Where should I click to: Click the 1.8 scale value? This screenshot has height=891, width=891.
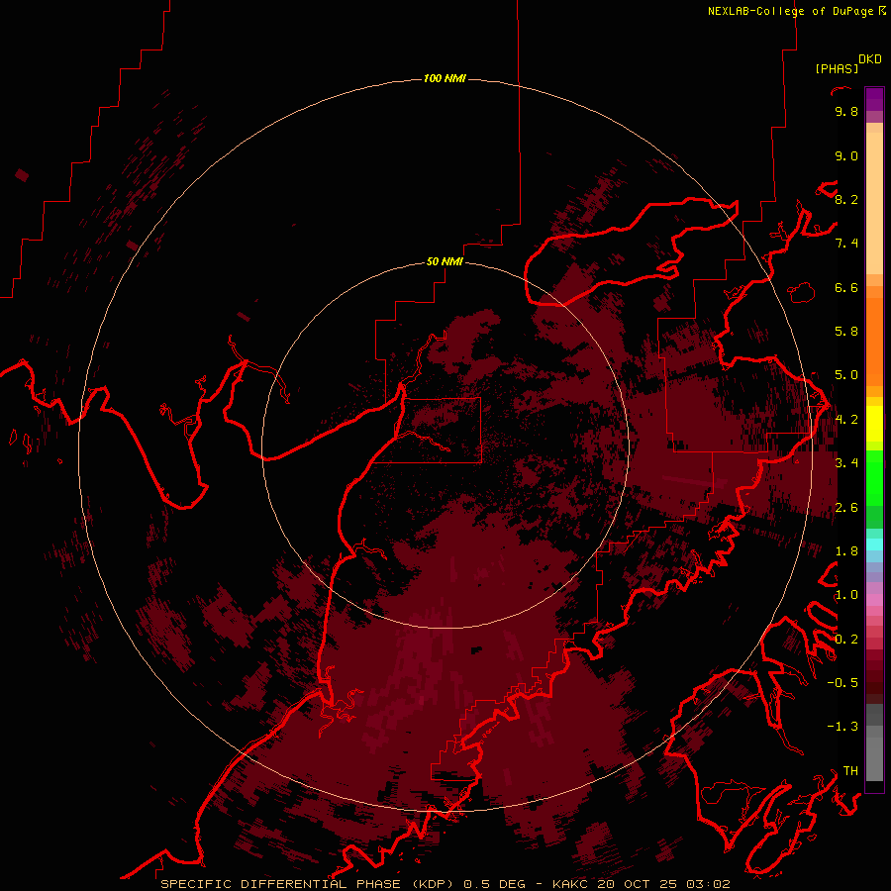click(846, 551)
